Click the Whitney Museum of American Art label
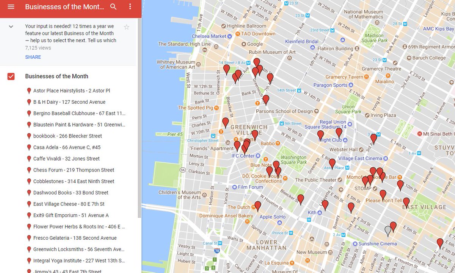This screenshot has height=273, width=455. coord(176,65)
